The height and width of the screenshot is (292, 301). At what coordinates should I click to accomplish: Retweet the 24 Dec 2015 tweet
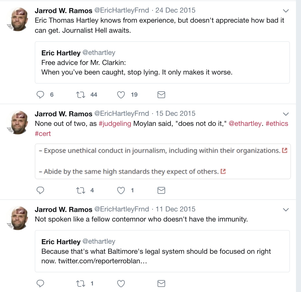pos(81,95)
